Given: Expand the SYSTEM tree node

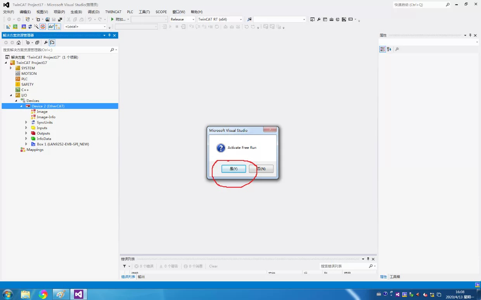Looking at the screenshot, I should [x=11, y=68].
